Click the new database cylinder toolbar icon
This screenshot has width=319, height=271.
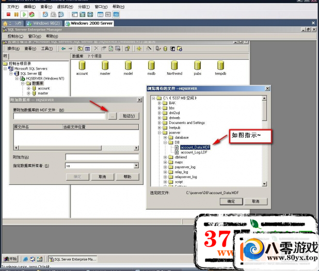[165, 49]
